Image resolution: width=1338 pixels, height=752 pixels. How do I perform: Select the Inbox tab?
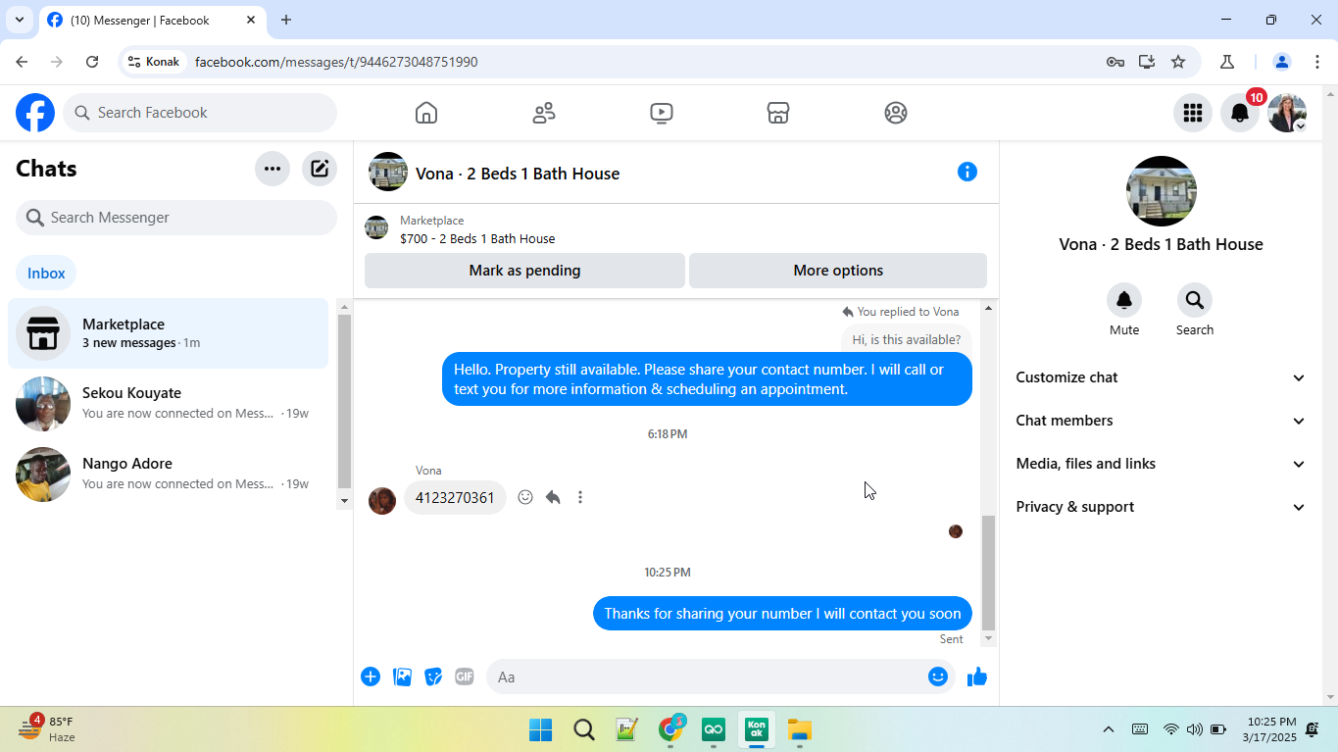[46, 274]
